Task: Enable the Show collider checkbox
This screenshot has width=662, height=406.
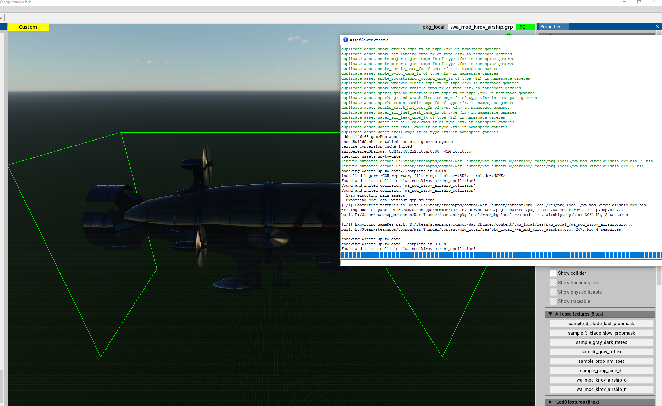Action: point(553,273)
